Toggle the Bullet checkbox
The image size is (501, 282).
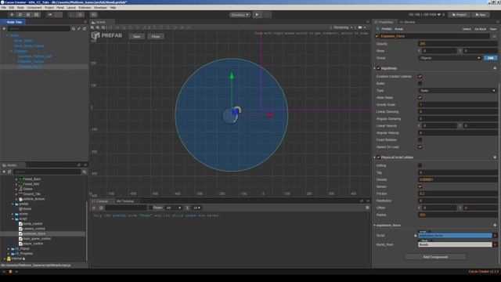pyautogui.click(x=420, y=84)
